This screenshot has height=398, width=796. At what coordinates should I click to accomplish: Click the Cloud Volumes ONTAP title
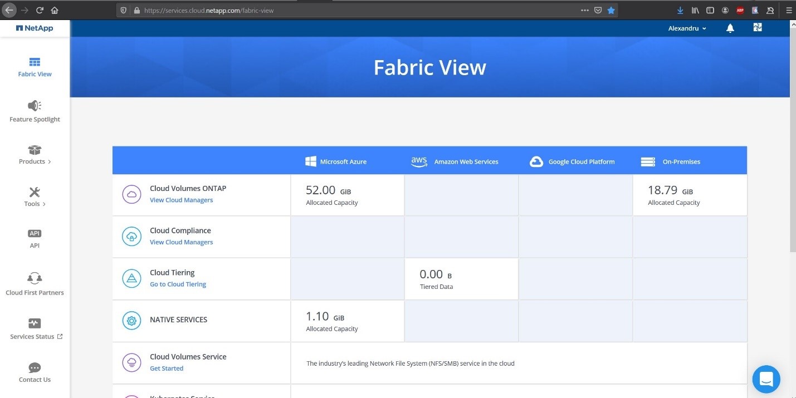pos(188,188)
